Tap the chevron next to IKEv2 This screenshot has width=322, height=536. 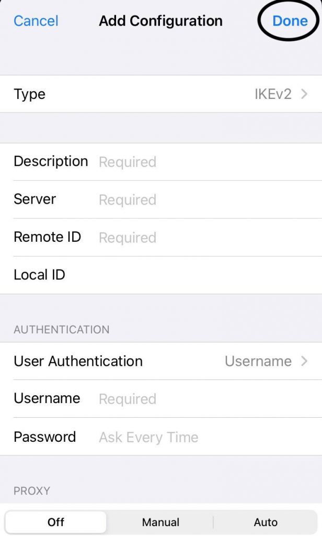click(304, 94)
